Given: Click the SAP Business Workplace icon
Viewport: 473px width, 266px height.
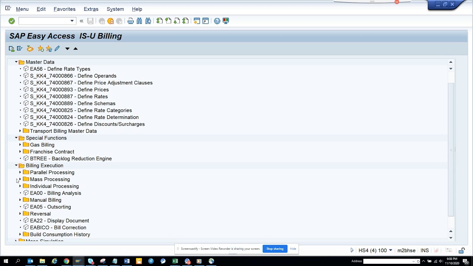Looking at the screenshot, I should tap(30, 49).
